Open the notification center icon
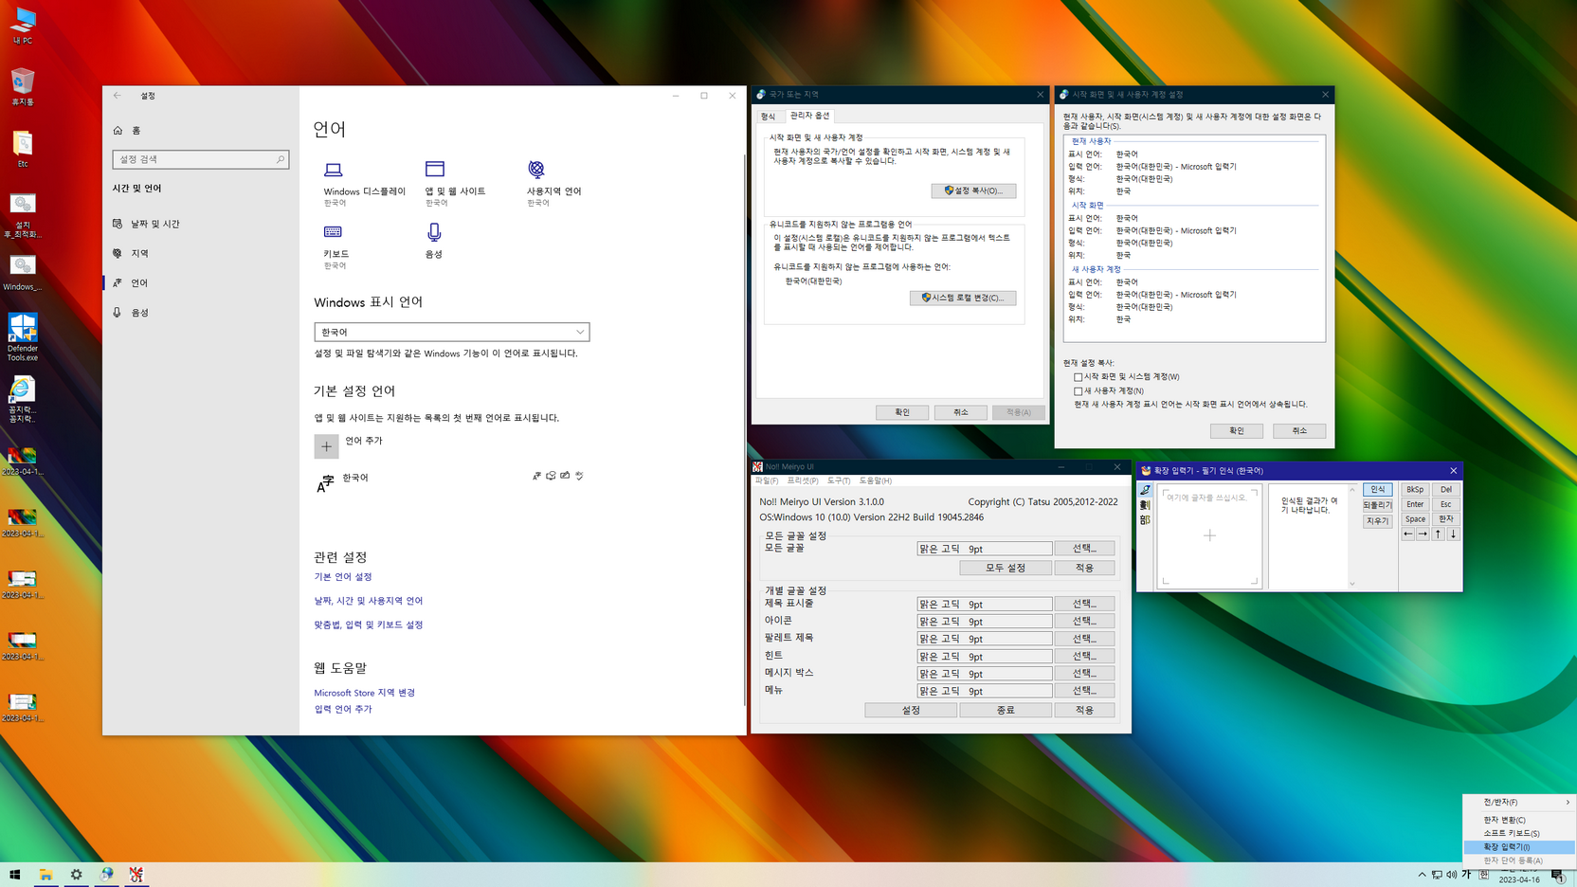Screen dimensions: 1577x887 (1558, 875)
